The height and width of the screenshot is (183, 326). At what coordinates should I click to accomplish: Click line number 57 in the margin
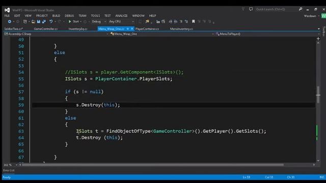pos(21,92)
